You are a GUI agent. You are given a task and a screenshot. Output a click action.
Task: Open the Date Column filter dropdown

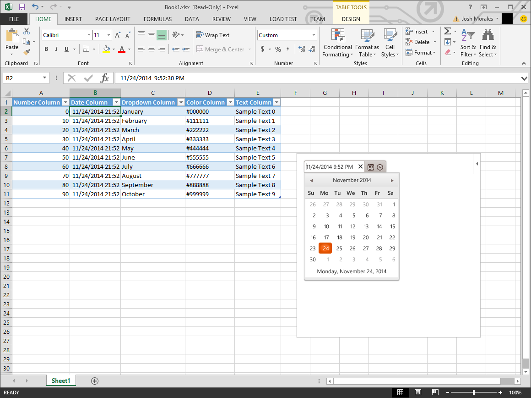point(116,102)
